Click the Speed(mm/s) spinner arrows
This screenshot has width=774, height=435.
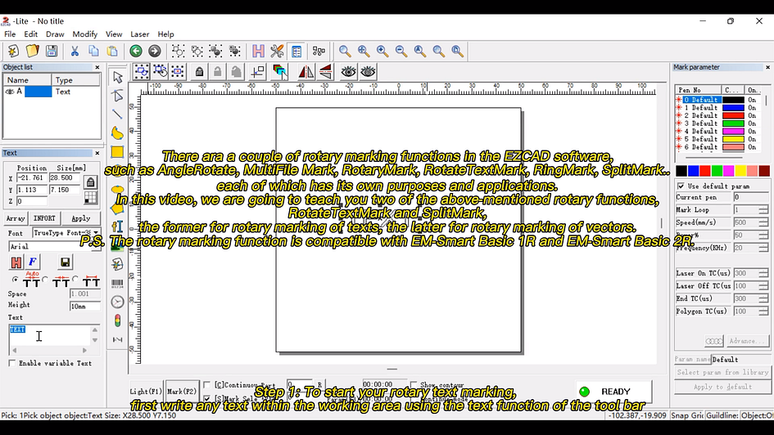pos(763,222)
